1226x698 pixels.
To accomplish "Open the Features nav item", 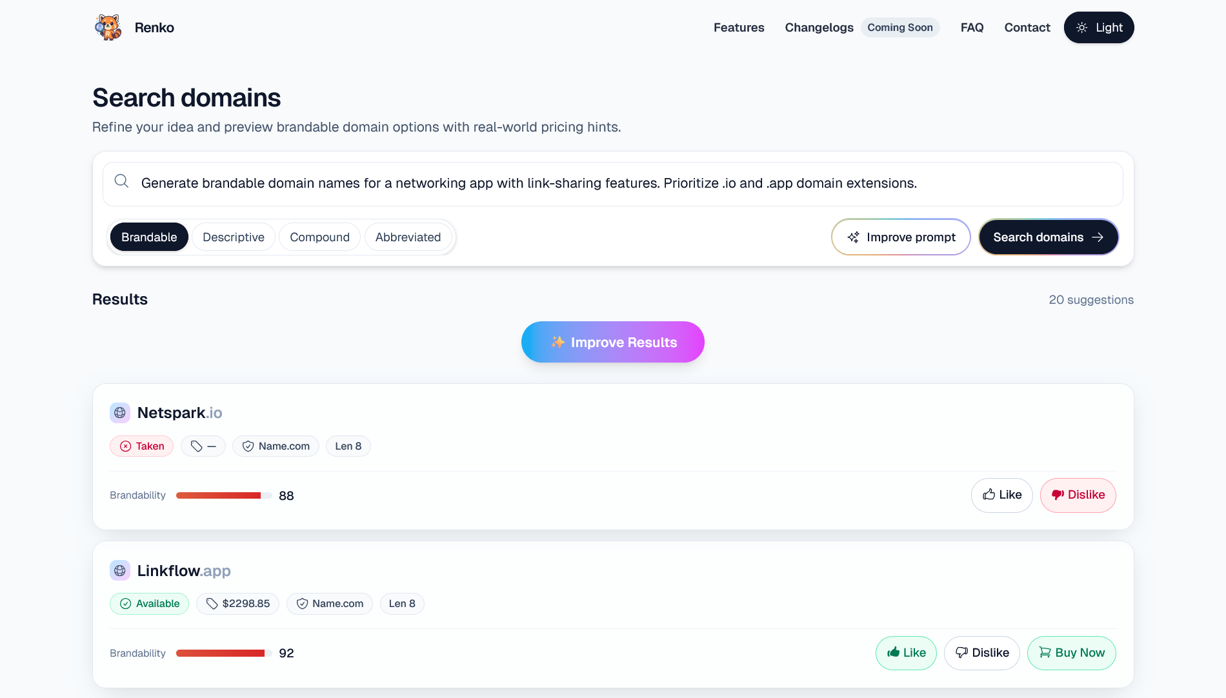I will click(x=739, y=28).
